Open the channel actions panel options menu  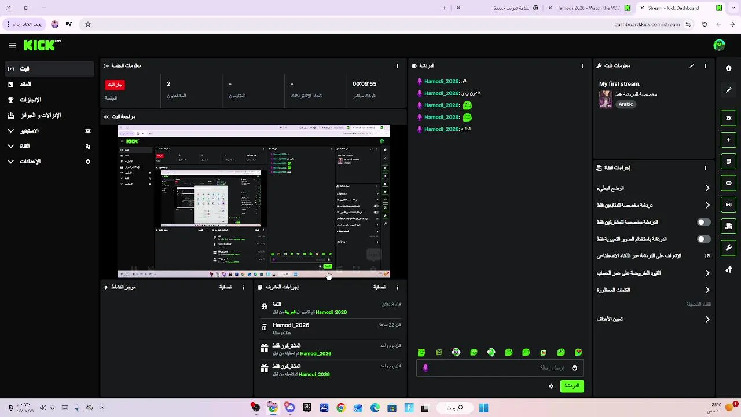(x=705, y=168)
